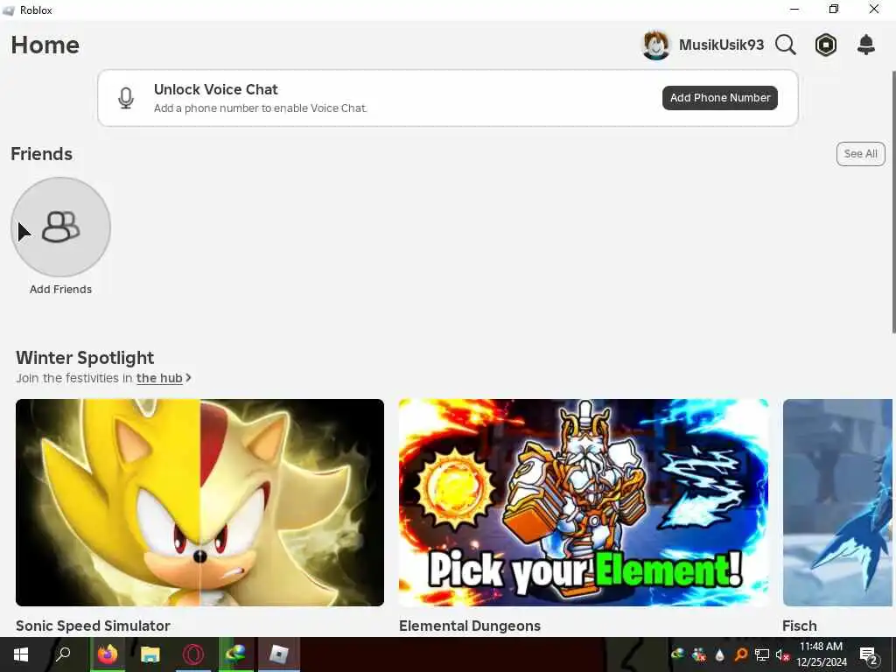Open the Fisch game thumbnail
Viewport: 896px width, 672px height.
[837, 502]
